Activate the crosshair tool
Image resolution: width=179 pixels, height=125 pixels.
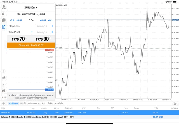click(4, 71)
